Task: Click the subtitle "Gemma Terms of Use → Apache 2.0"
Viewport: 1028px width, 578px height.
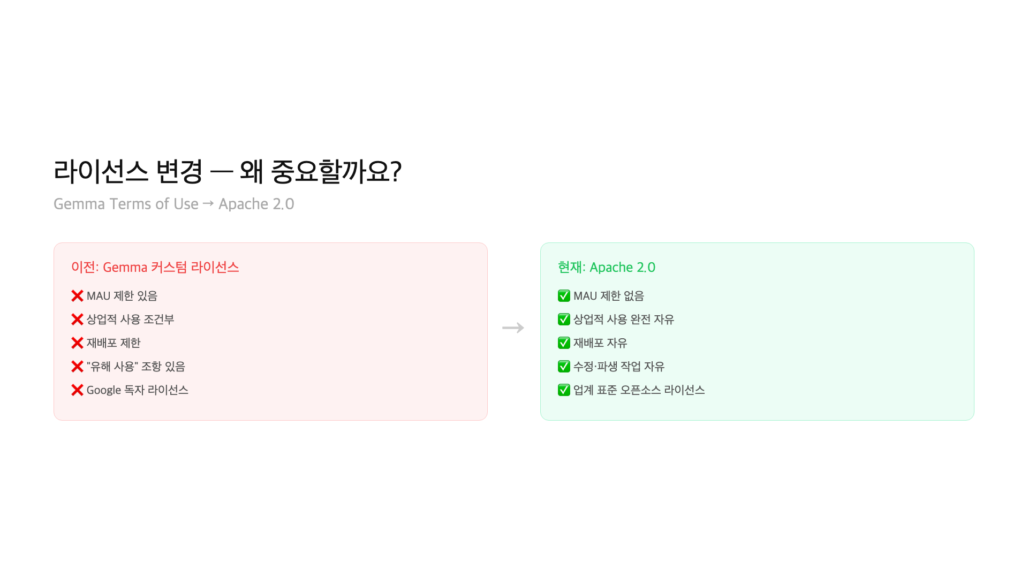Action: [x=174, y=204]
